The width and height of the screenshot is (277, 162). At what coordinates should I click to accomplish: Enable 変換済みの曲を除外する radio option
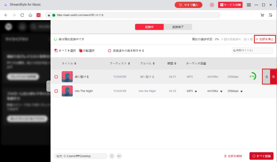[109, 51]
